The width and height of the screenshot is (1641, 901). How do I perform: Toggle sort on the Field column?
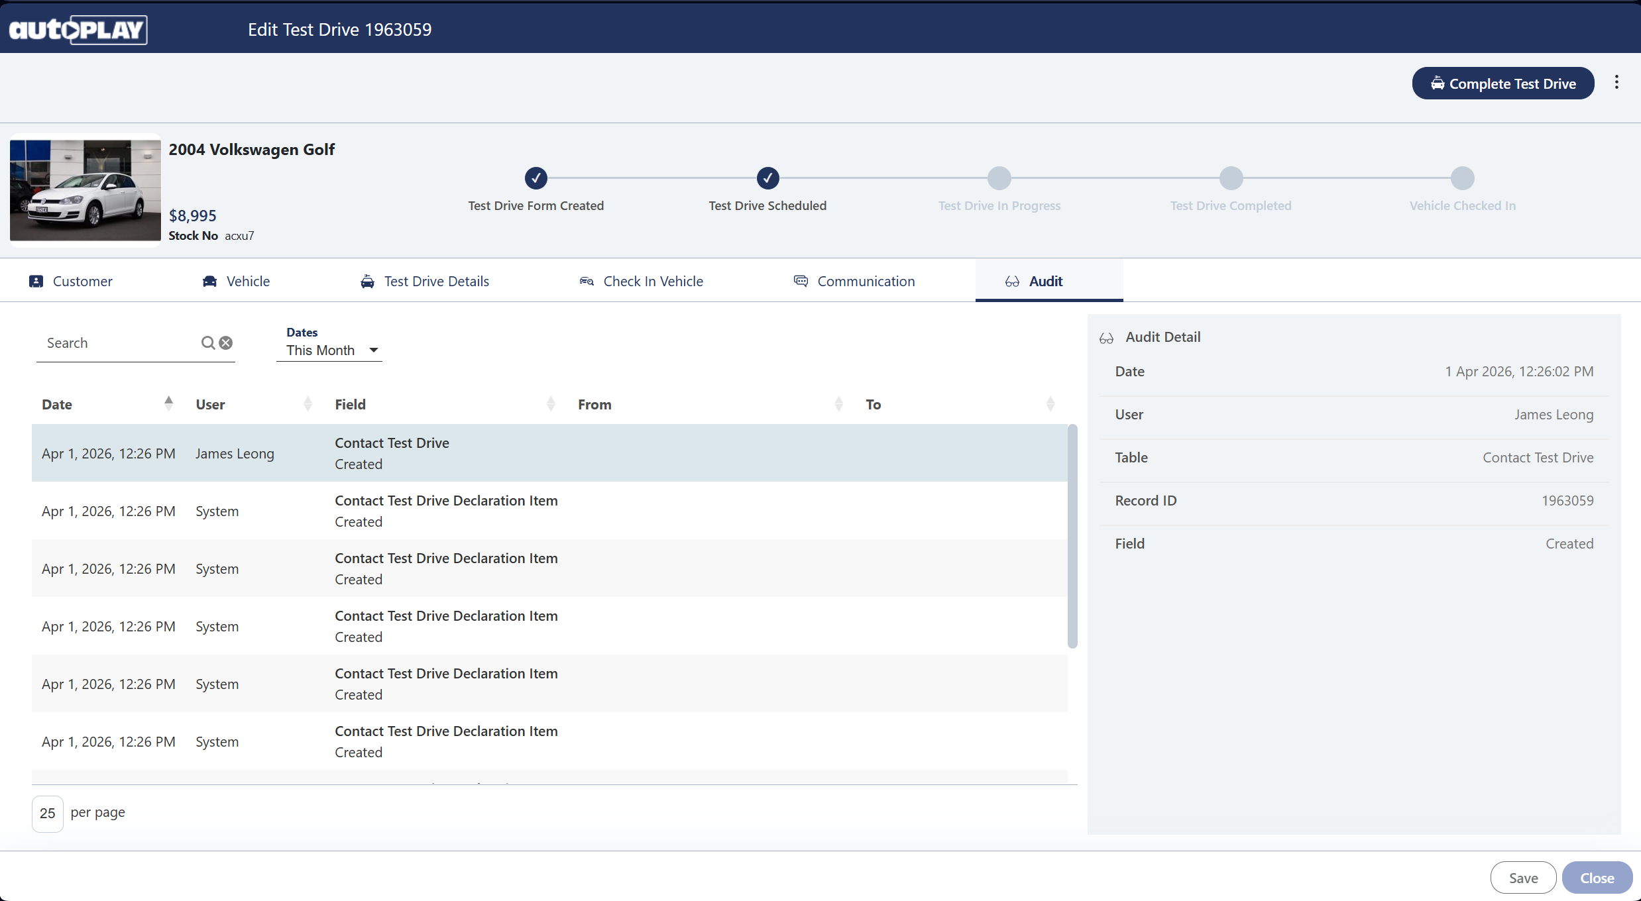(550, 403)
